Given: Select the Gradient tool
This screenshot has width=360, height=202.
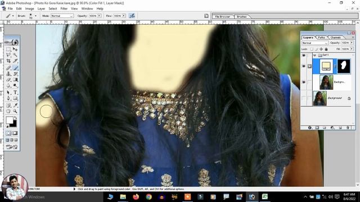Looking at the screenshot, I should pos(15,80).
